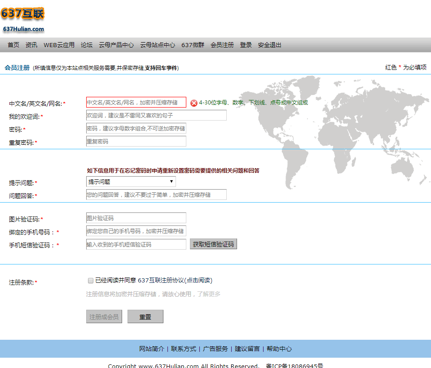
Task: Open the 提示问题 security question dropdown
Action: tap(131, 182)
